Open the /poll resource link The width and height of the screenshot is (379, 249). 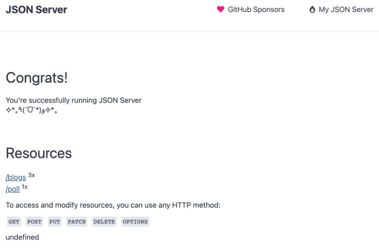13,189
